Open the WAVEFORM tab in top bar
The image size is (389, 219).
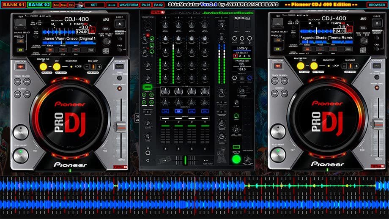(129, 5)
